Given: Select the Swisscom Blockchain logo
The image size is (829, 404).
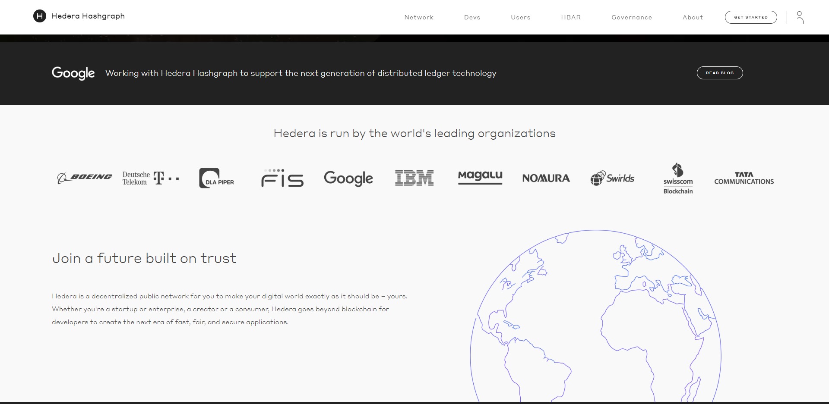Looking at the screenshot, I should 678,179.
